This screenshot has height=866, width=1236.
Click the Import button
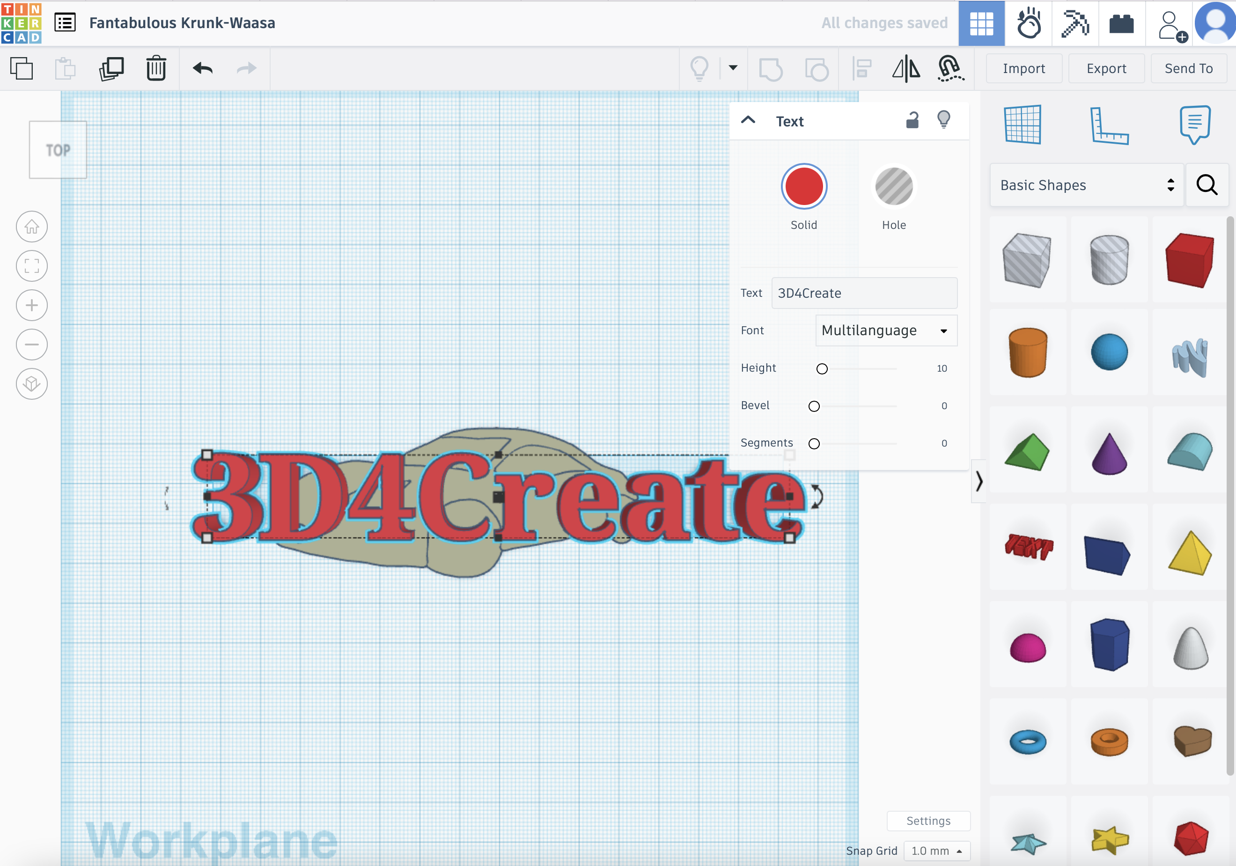pos(1023,68)
